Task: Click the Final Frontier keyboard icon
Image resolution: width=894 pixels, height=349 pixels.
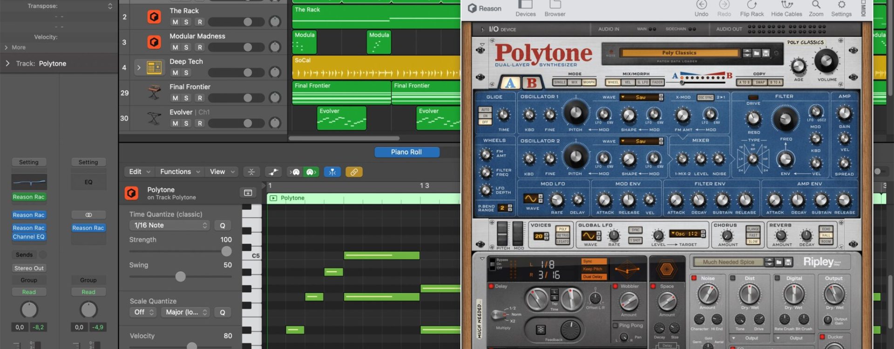Action: 154,93
